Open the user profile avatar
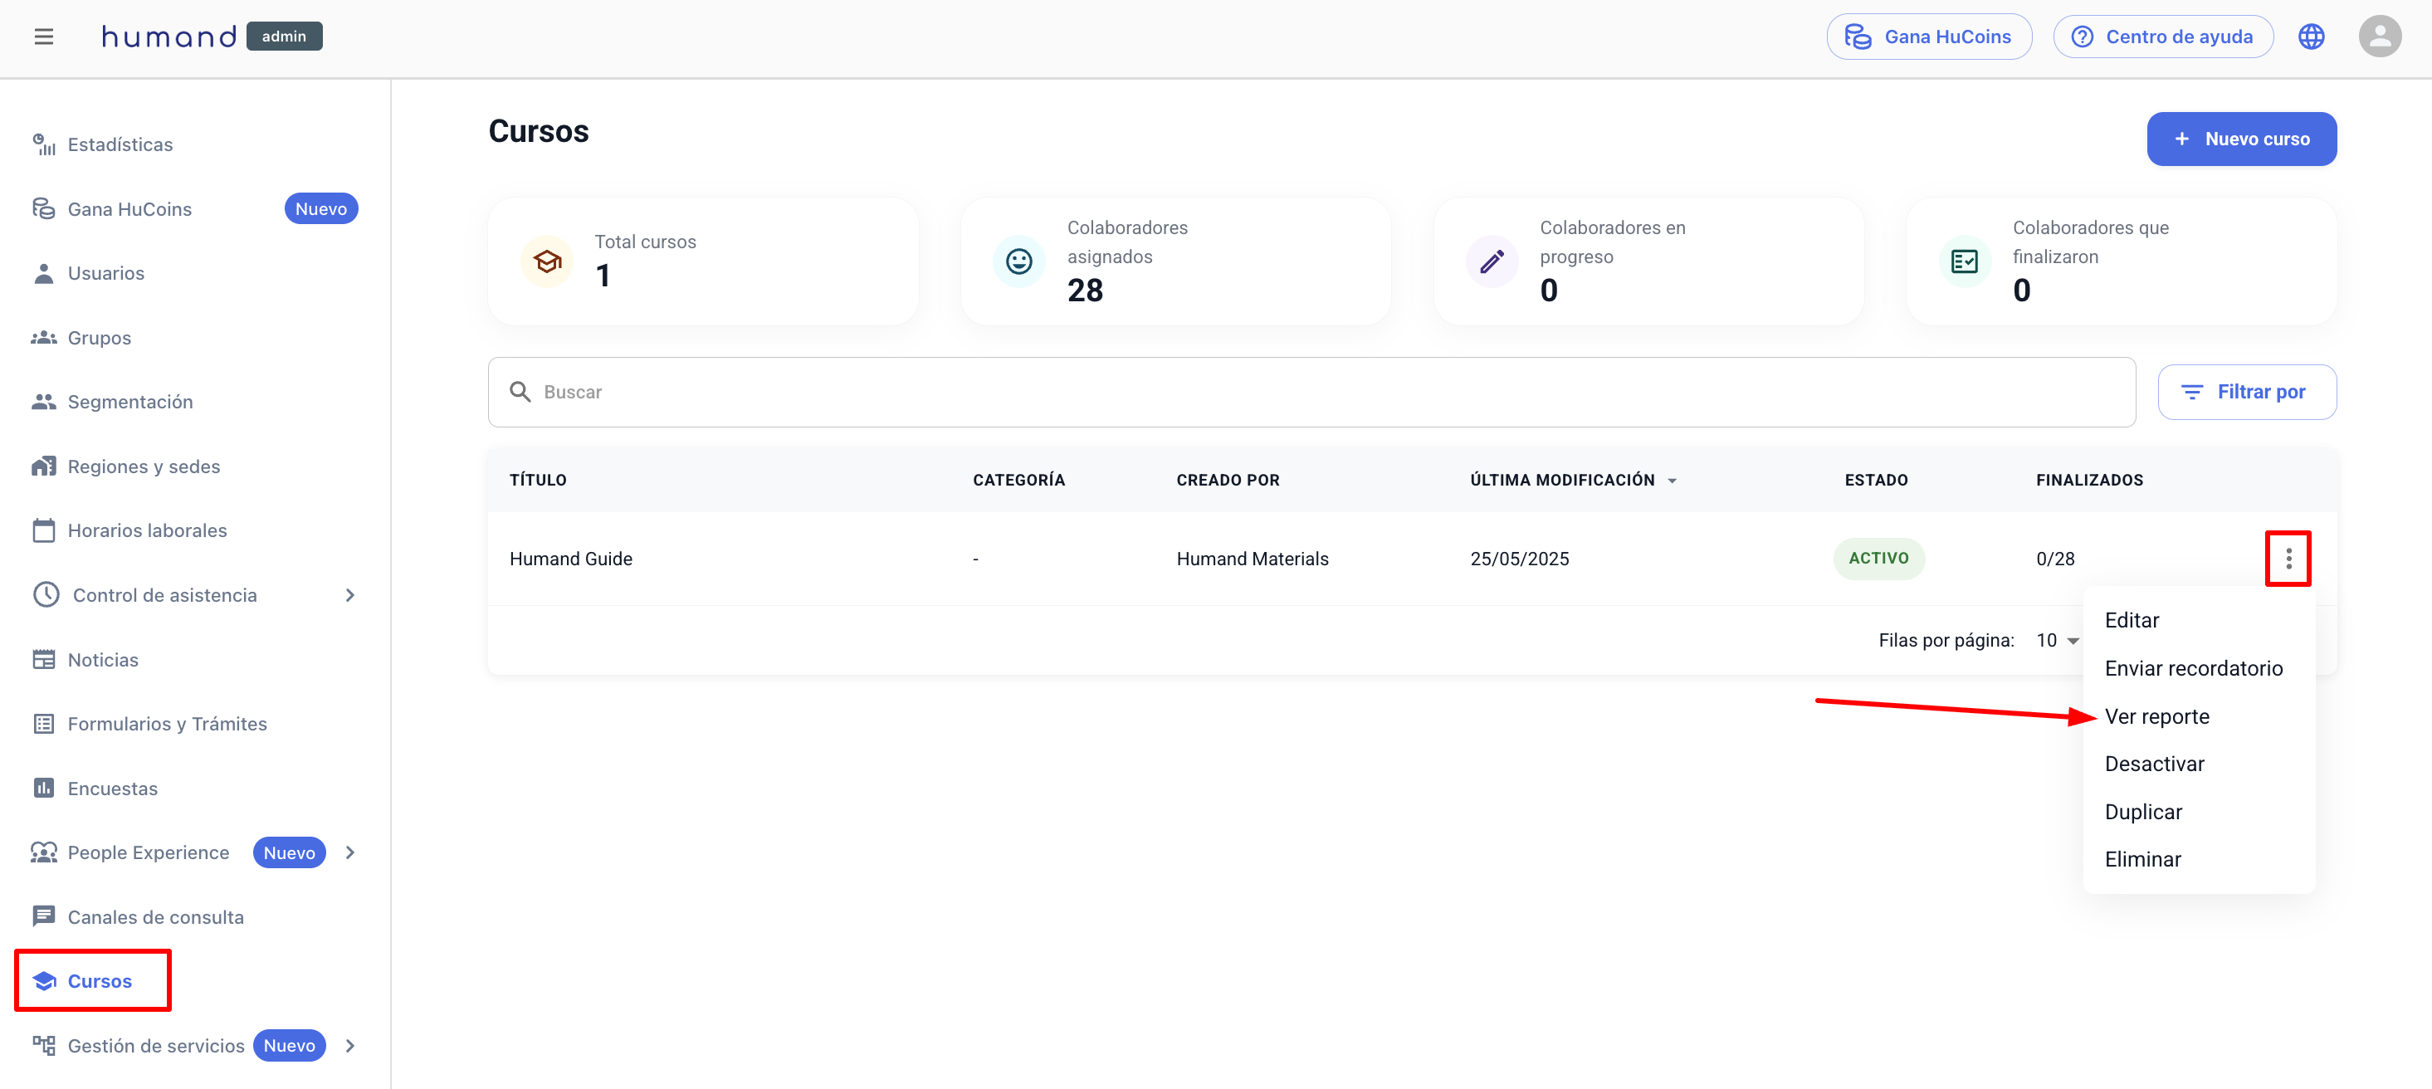The height and width of the screenshot is (1089, 2432). click(x=2379, y=37)
